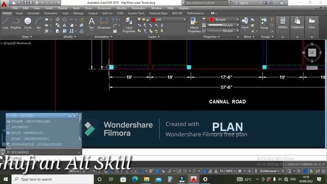Activate the Copy tool in Modify panel
This screenshot has width=327, height=184.
point(58,25)
